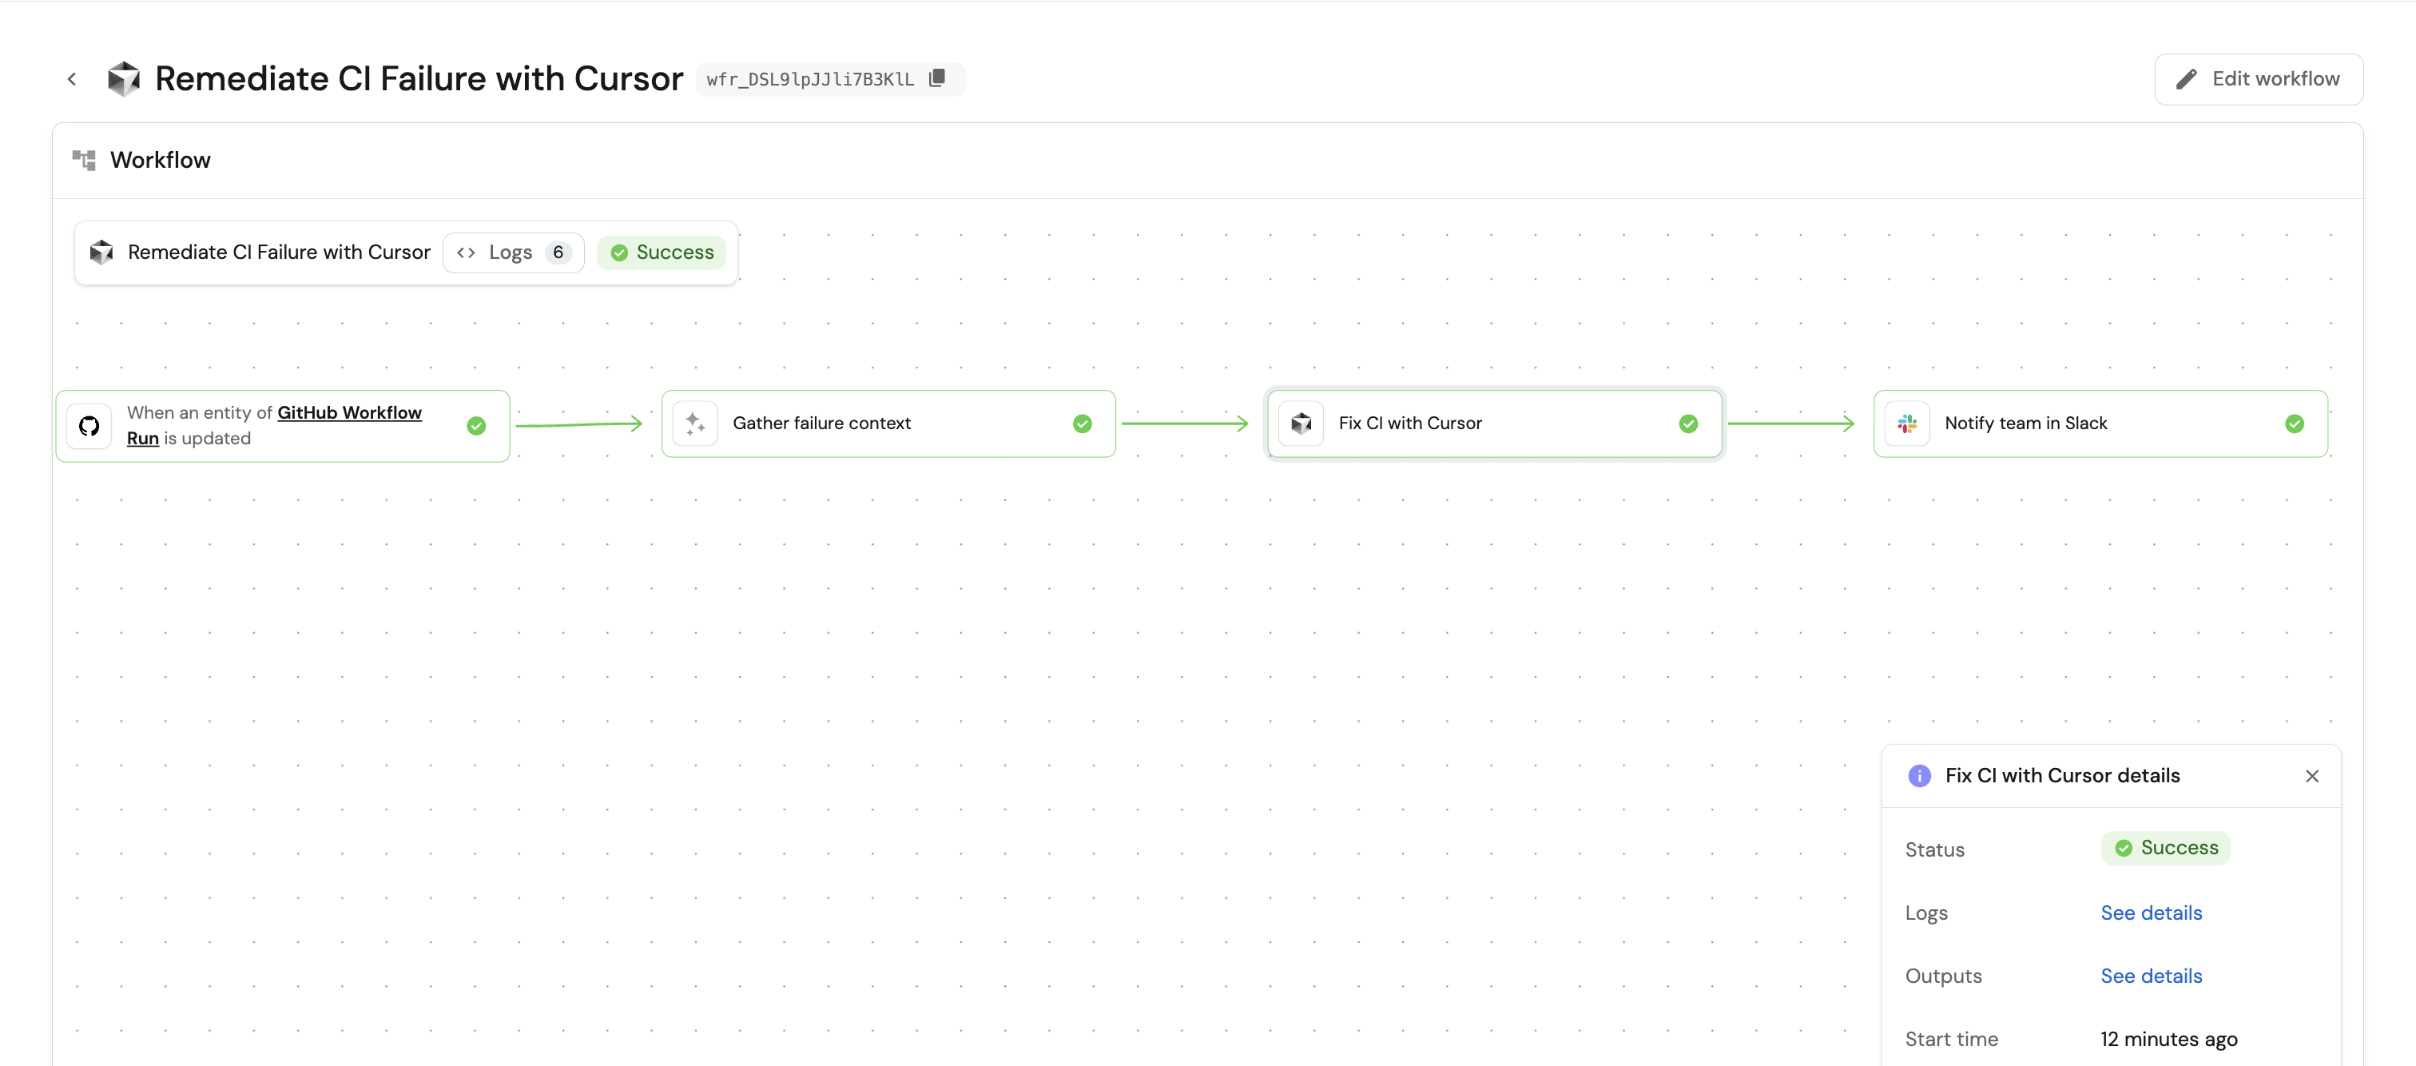2416x1066 pixels.
Task: Click the 'Workflow' section heading text
Action: coord(161,161)
